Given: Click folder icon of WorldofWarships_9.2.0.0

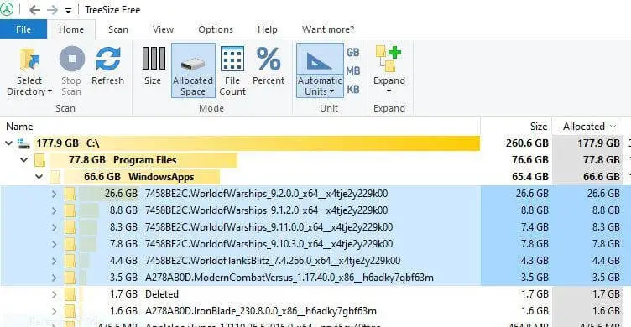Looking at the screenshot, I should pyautogui.click(x=70, y=194).
